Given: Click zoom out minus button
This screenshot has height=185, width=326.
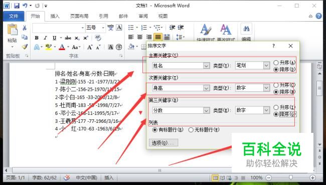Looking at the screenshot, I should [x=269, y=177].
